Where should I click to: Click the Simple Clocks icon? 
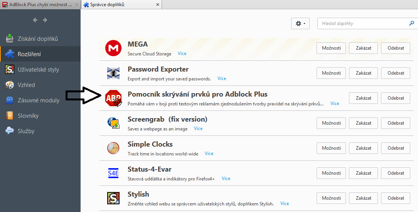click(x=113, y=148)
